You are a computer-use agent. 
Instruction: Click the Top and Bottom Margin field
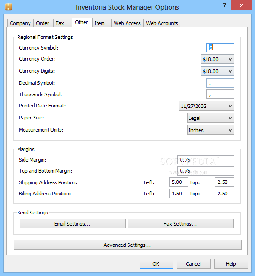pos(206,171)
